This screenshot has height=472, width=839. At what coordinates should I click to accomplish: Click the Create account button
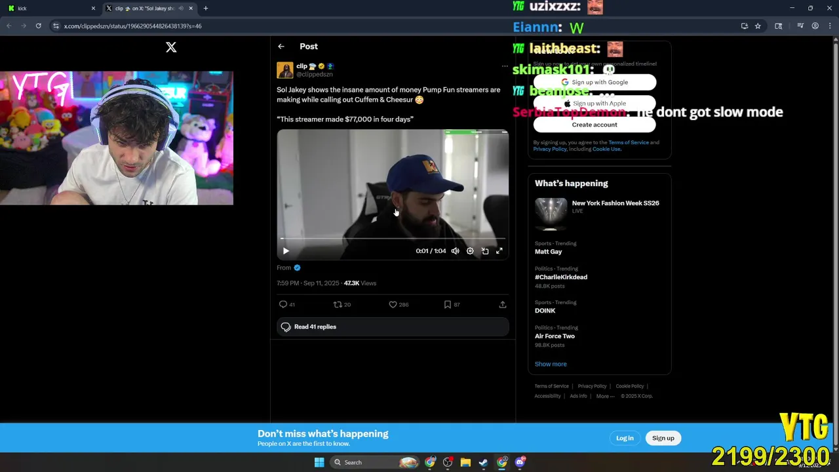(x=595, y=125)
